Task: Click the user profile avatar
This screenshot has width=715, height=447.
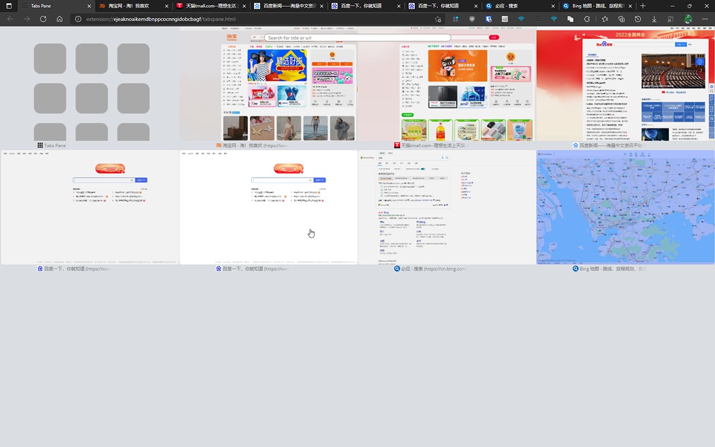Action: 688,19
